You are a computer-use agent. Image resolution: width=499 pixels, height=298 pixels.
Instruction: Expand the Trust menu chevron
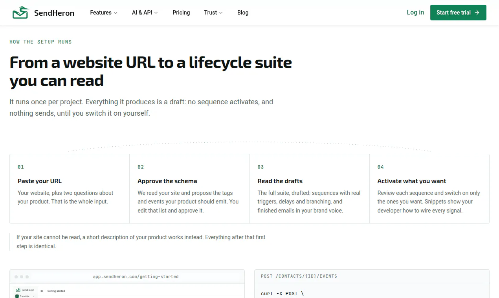[221, 13]
